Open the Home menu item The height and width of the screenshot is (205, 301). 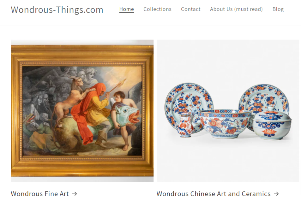click(x=127, y=9)
